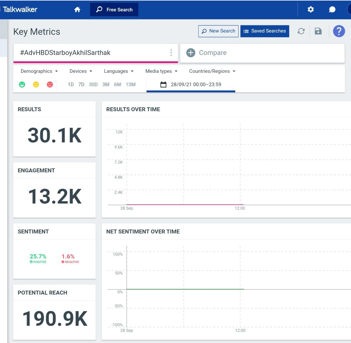351x343 pixels.
Task: Select the 6M time range
Action: click(x=118, y=85)
